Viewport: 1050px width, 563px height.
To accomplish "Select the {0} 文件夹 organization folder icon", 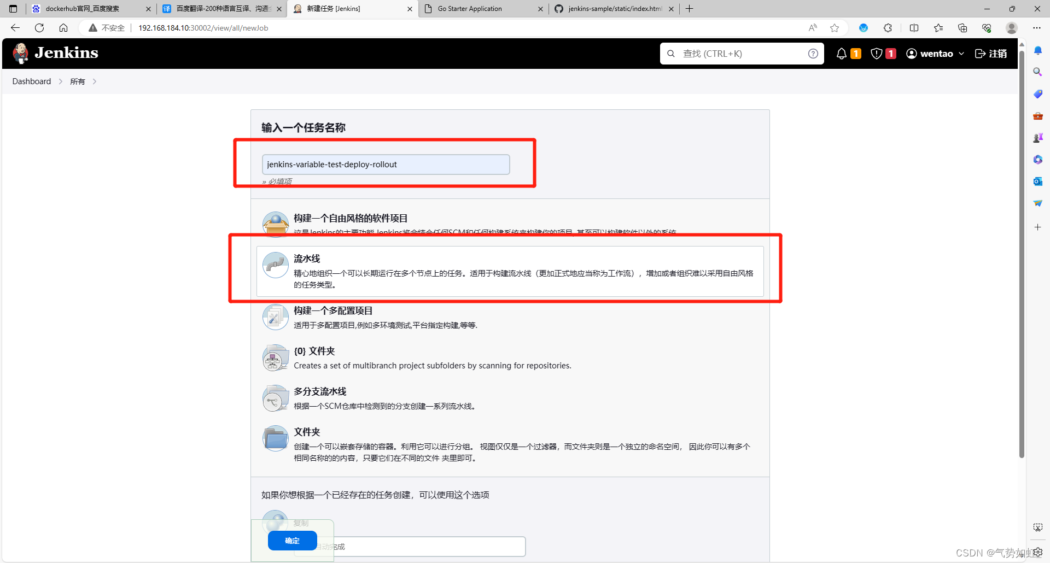I will (276, 357).
